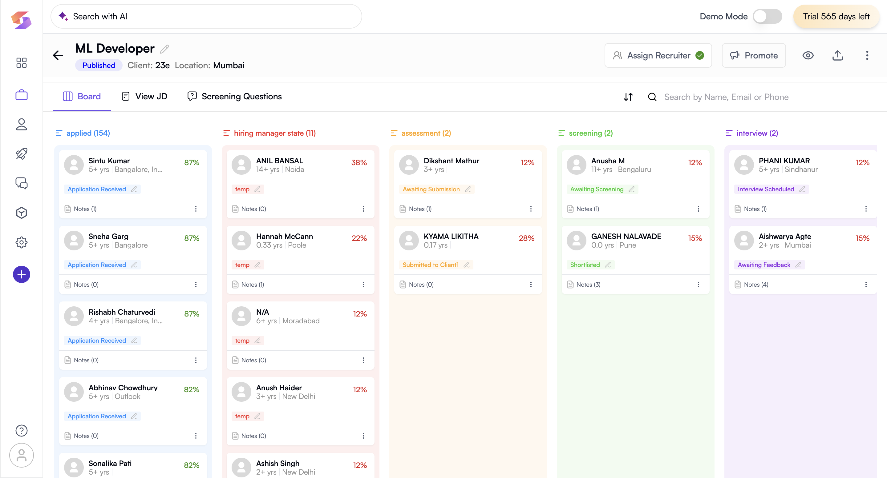Click the app logo at top left

pos(21,20)
